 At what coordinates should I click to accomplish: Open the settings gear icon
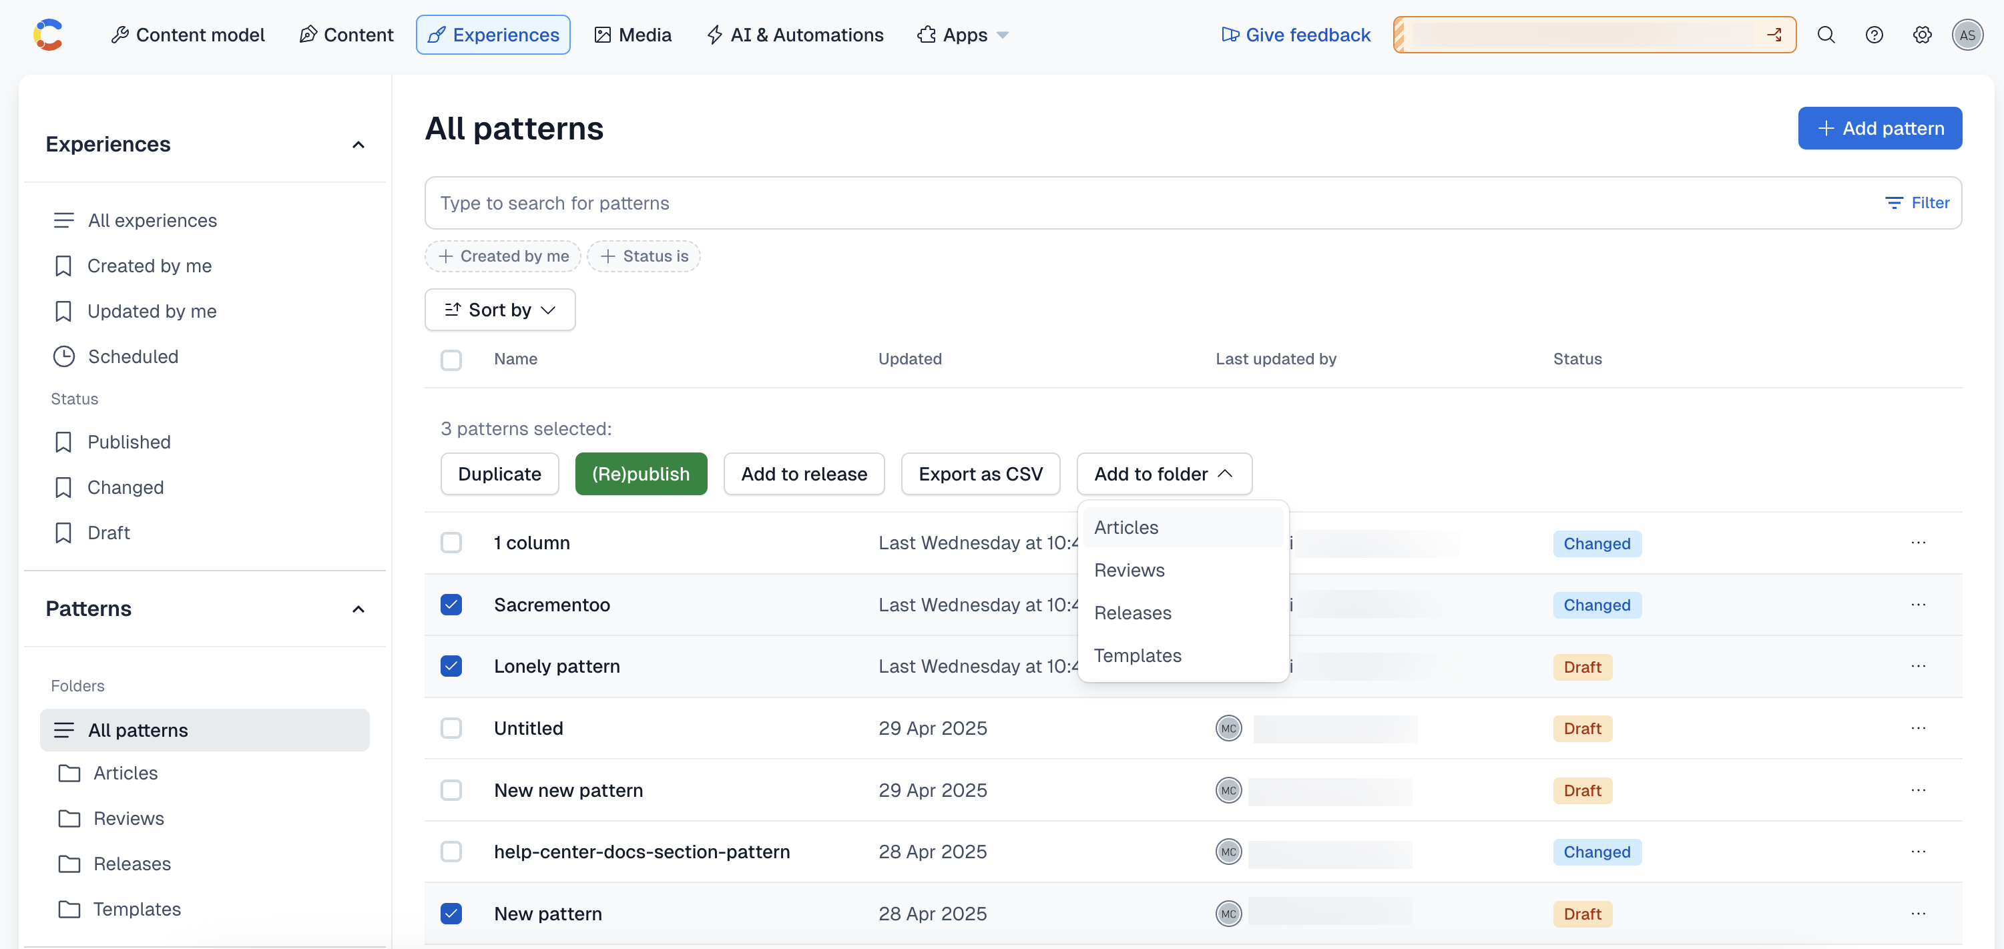1921,35
